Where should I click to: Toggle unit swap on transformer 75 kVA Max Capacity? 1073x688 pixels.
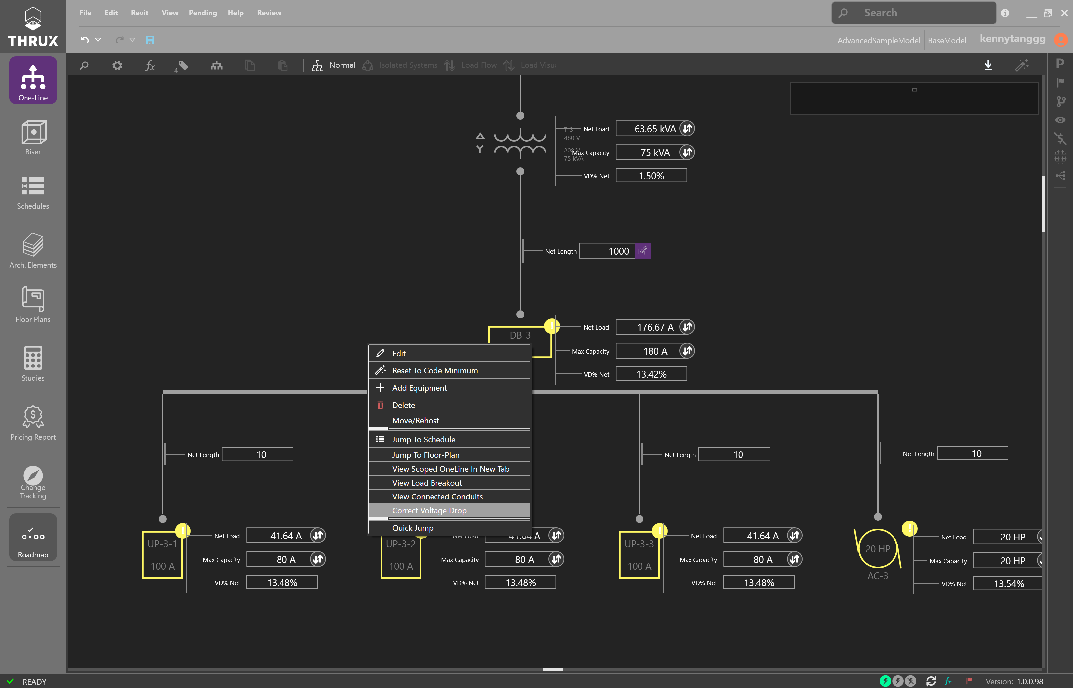[x=687, y=152]
